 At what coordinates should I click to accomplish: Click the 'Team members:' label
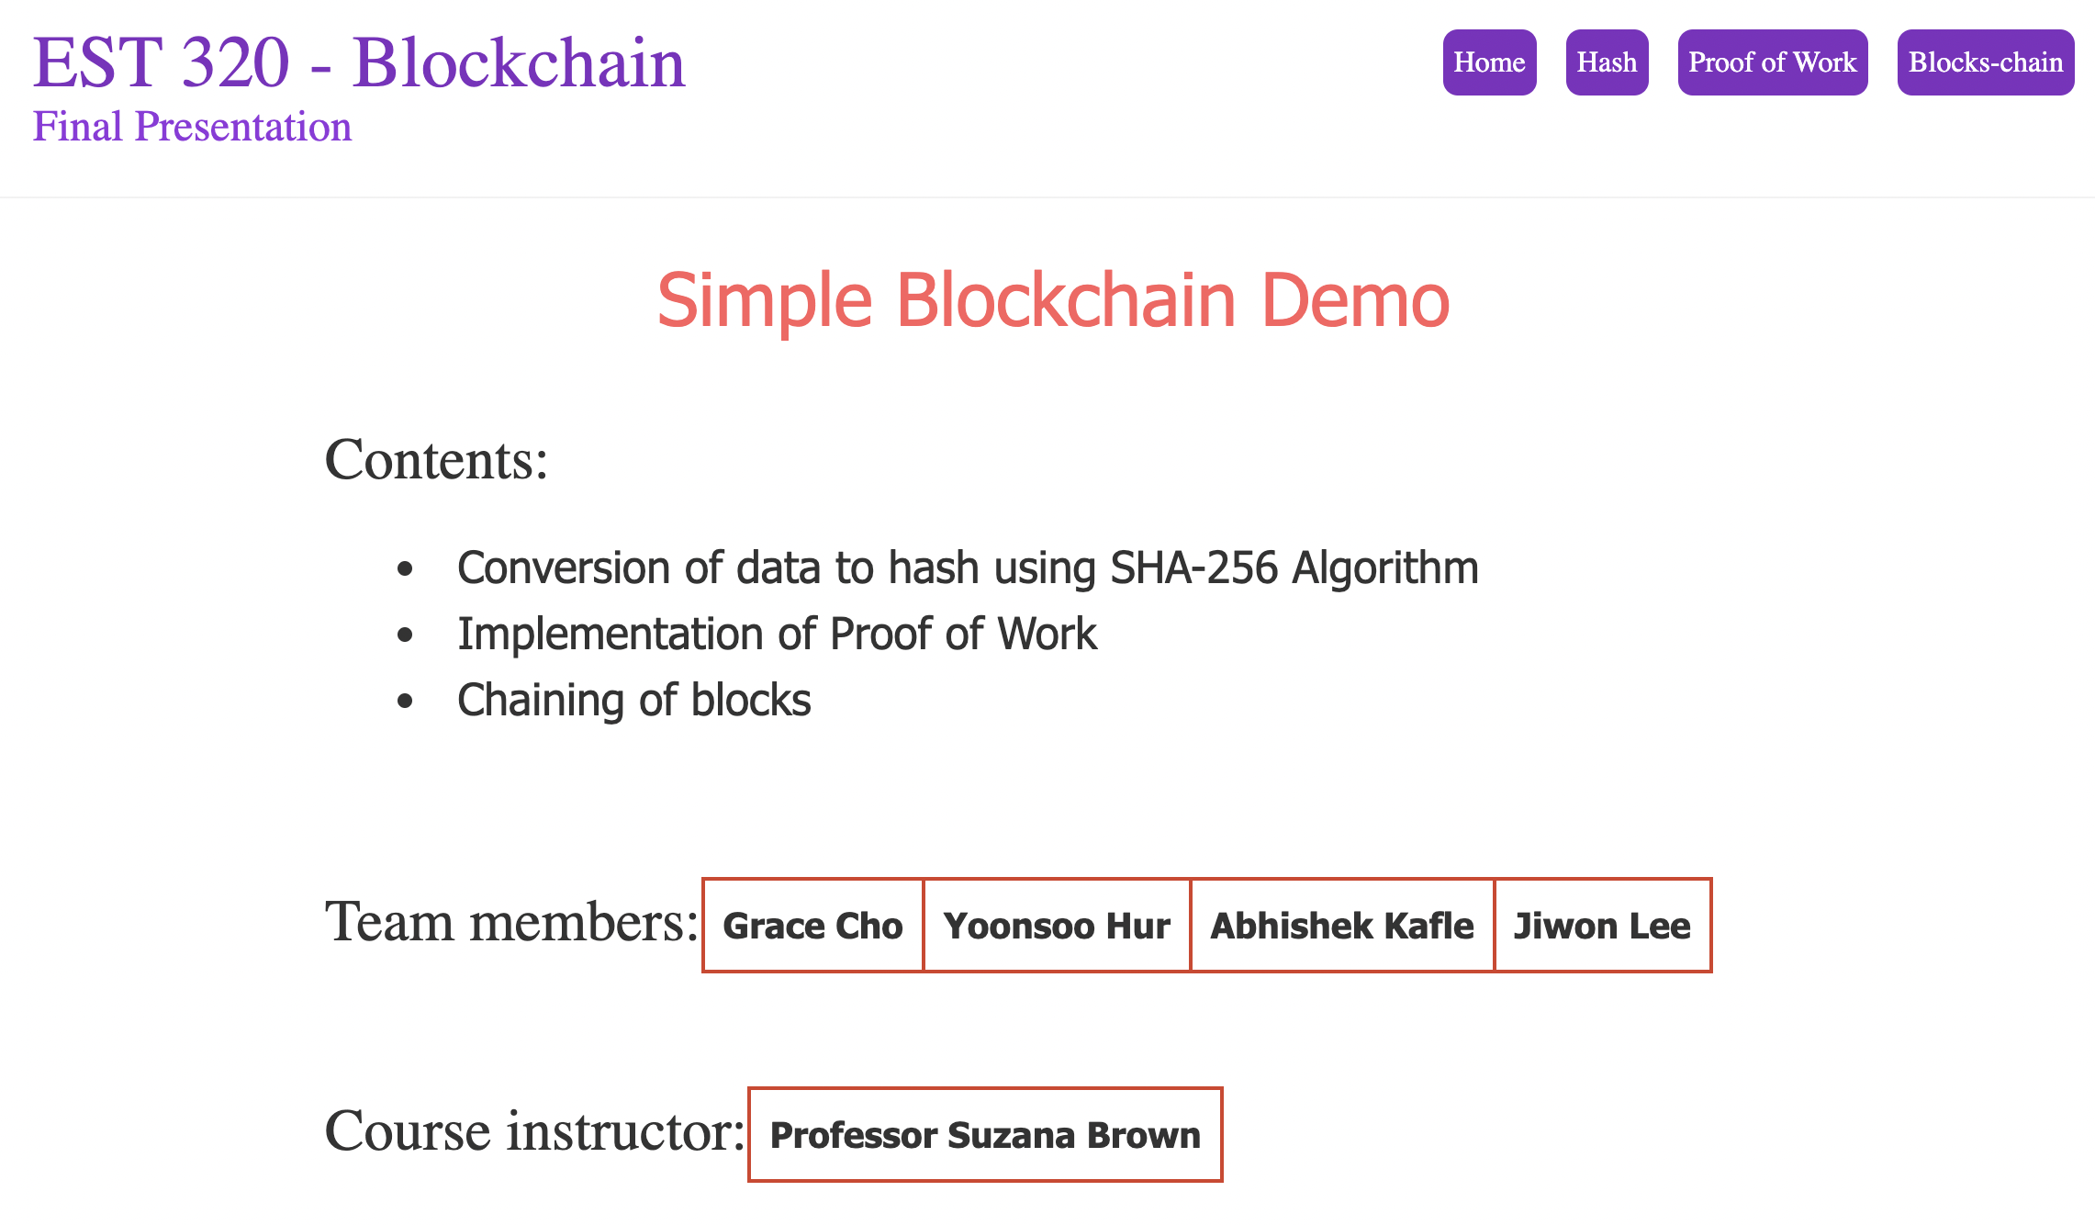pyautogui.click(x=511, y=922)
